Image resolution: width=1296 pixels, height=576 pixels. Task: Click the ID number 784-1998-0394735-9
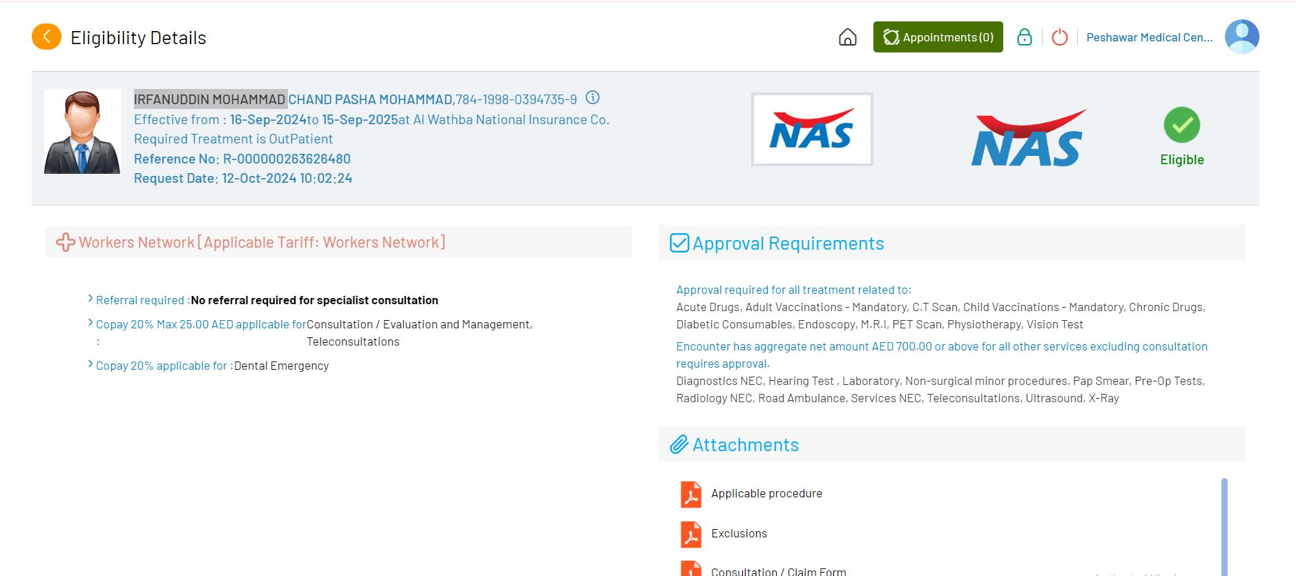[x=516, y=99]
